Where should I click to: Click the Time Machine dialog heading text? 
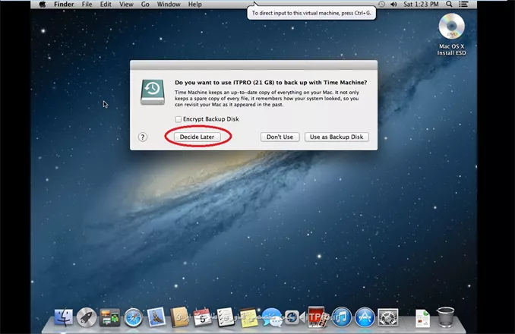tap(271, 82)
